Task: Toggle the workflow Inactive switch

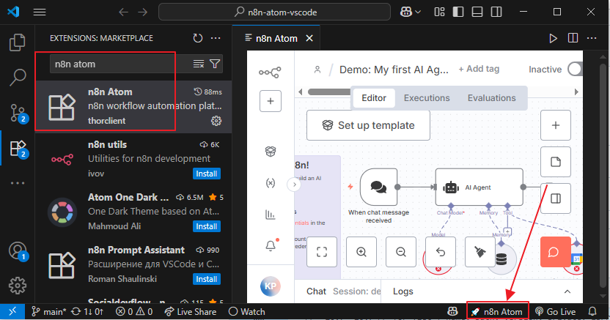Action: click(576, 69)
